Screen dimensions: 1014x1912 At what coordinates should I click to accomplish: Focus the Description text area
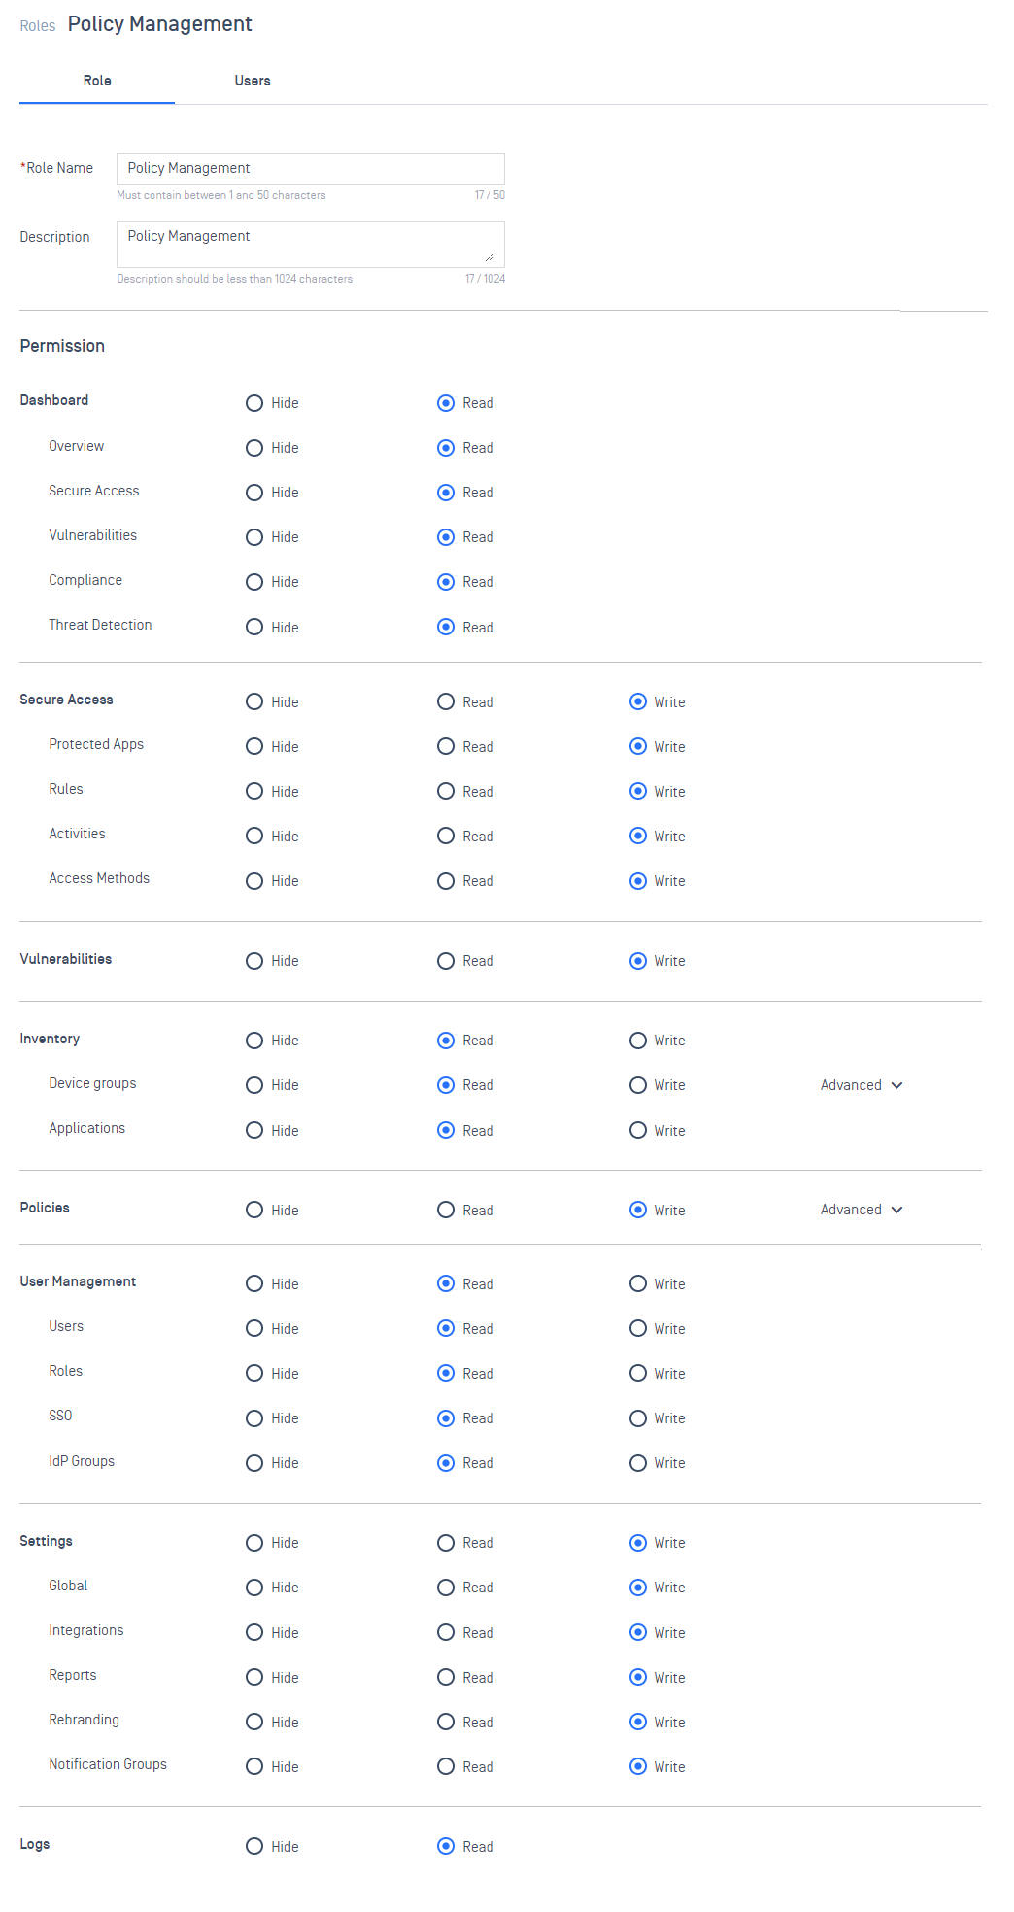coord(311,244)
